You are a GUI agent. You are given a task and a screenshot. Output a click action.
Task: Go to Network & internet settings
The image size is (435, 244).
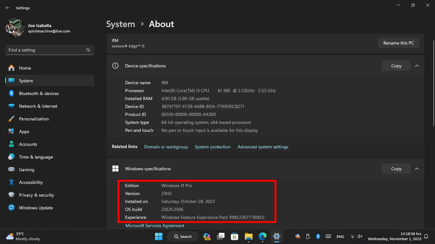[x=50, y=106]
